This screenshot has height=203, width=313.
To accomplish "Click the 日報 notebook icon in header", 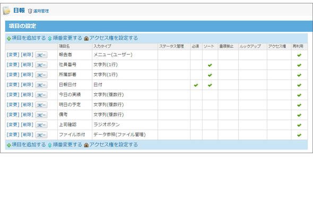I will (x=6, y=11).
